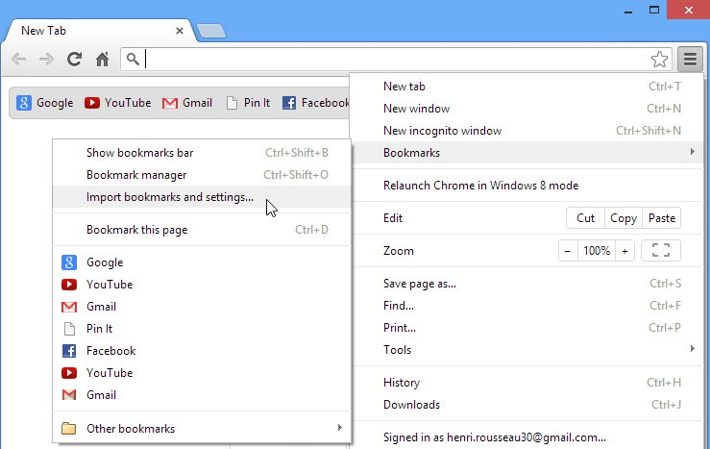Open last Gmail entry above Other bookmarks
710x449 pixels.
pyautogui.click(x=202, y=395)
